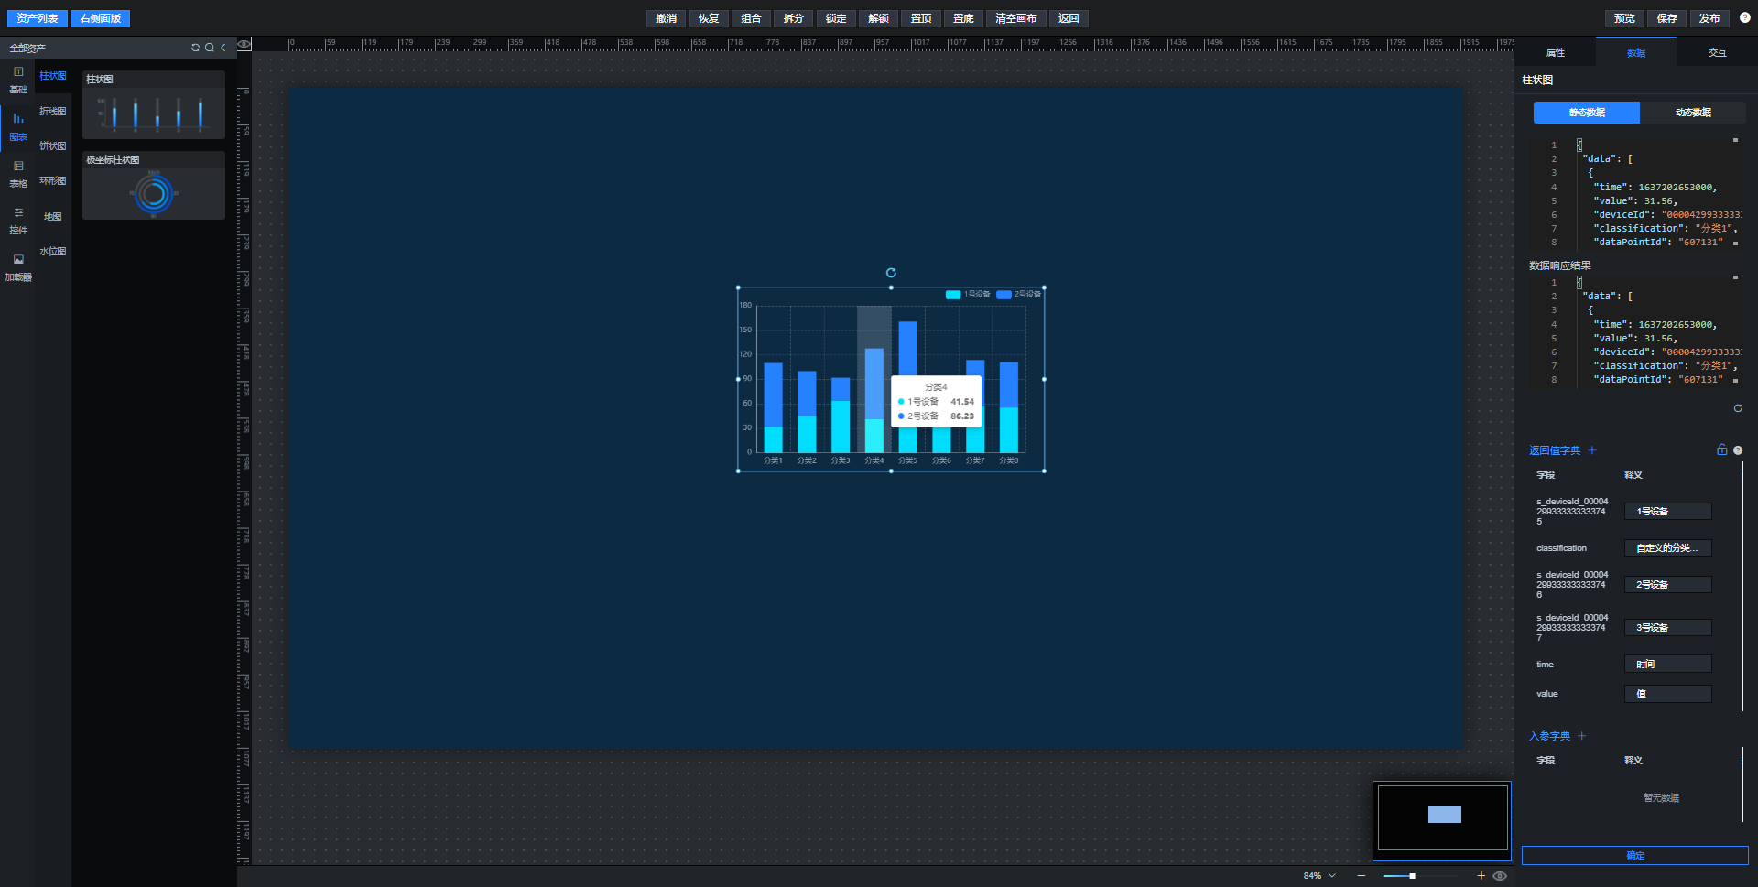This screenshot has width=1758, height=887.
Task: Search assets with the magnifier icon
Action: (x=210, y=48)
